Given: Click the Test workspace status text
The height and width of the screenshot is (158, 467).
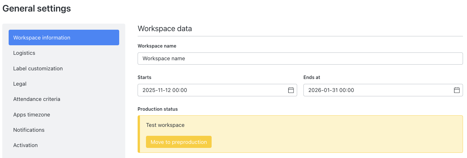Looking at the screenshot, I should click(x=165, y=125).
